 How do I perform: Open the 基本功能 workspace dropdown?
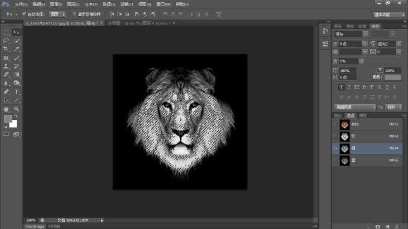pos(388,14)
